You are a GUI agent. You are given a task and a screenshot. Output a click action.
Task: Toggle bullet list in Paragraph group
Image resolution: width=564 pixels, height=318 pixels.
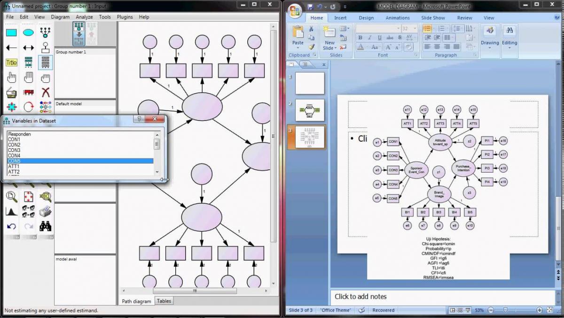(427, 29)
